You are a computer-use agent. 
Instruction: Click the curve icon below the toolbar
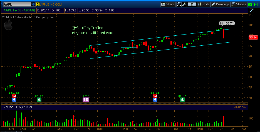tap(251, 11)
